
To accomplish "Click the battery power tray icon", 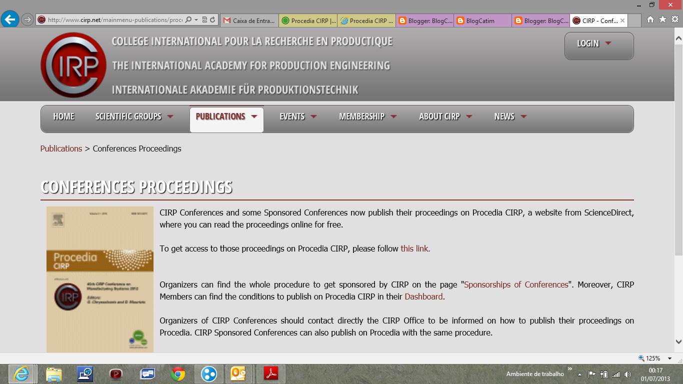I will click(603, 374).
